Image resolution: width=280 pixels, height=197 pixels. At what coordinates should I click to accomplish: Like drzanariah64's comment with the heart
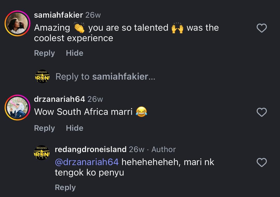click(262, 112)
